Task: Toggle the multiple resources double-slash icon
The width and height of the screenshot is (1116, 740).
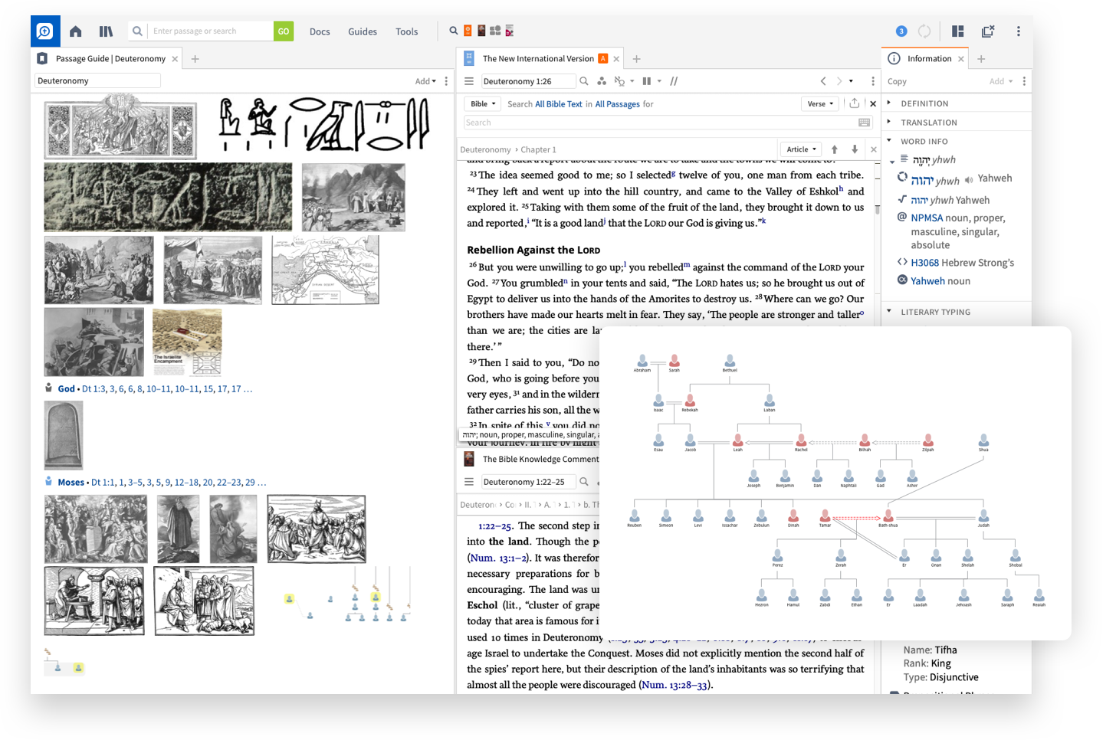Action: click(x=674, y=81)
